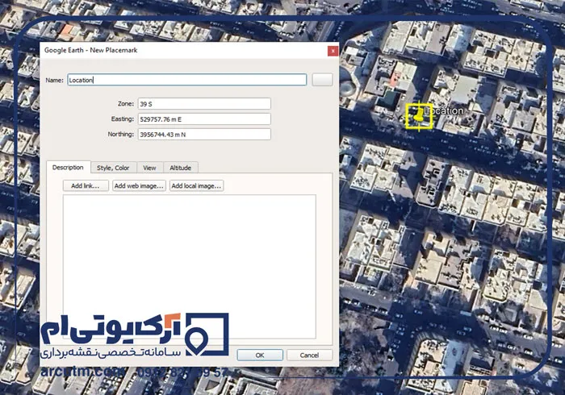Click the Add local image... button
This screenshot has height=395, width=565.
(196, 185)
